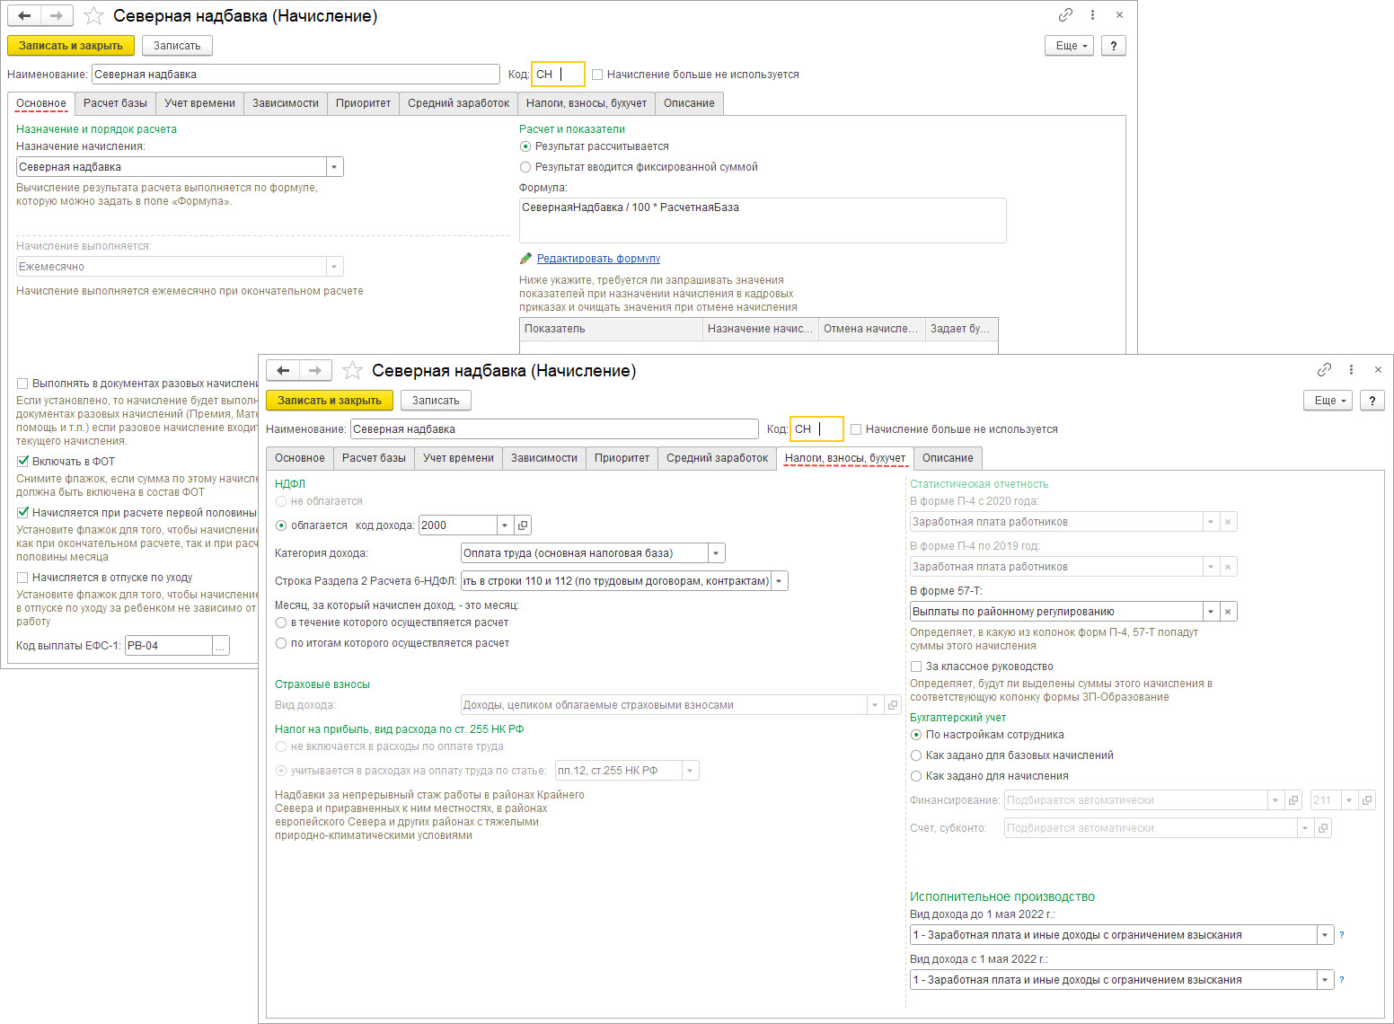This screenshot has width=1394, height=1024.
Task: Select По настройкам сотрудника radio
Action: tap(916, 735)
